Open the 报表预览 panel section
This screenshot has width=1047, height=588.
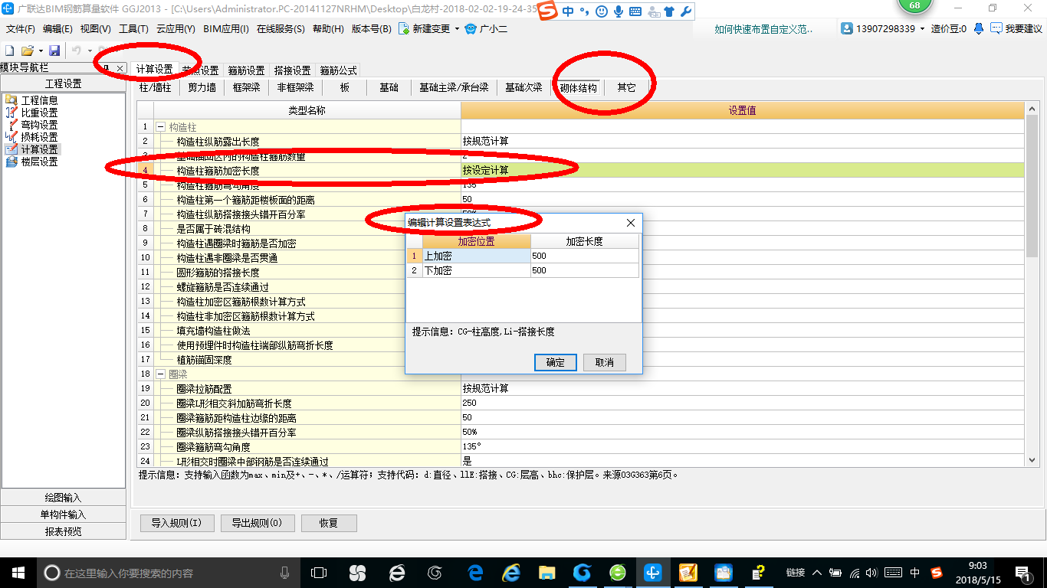63,531
